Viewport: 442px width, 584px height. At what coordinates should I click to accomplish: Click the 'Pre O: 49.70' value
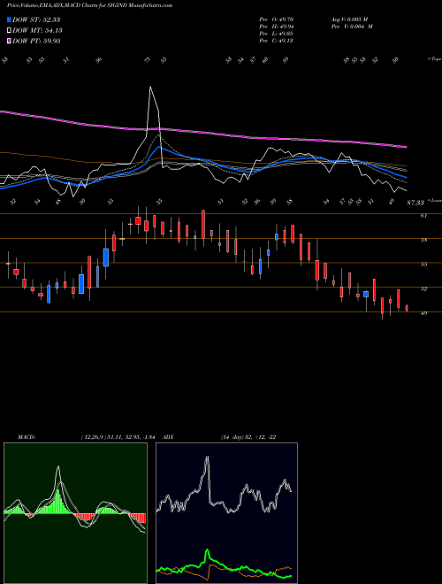[x=277, y=19]
